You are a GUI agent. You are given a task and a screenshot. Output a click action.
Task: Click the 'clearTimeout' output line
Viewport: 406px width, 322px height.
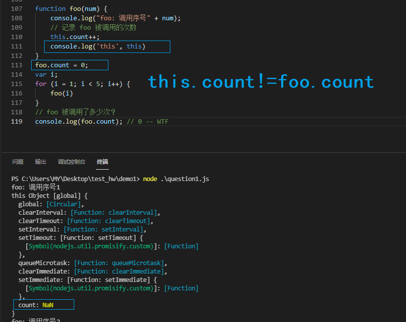(x=86, y=221)
